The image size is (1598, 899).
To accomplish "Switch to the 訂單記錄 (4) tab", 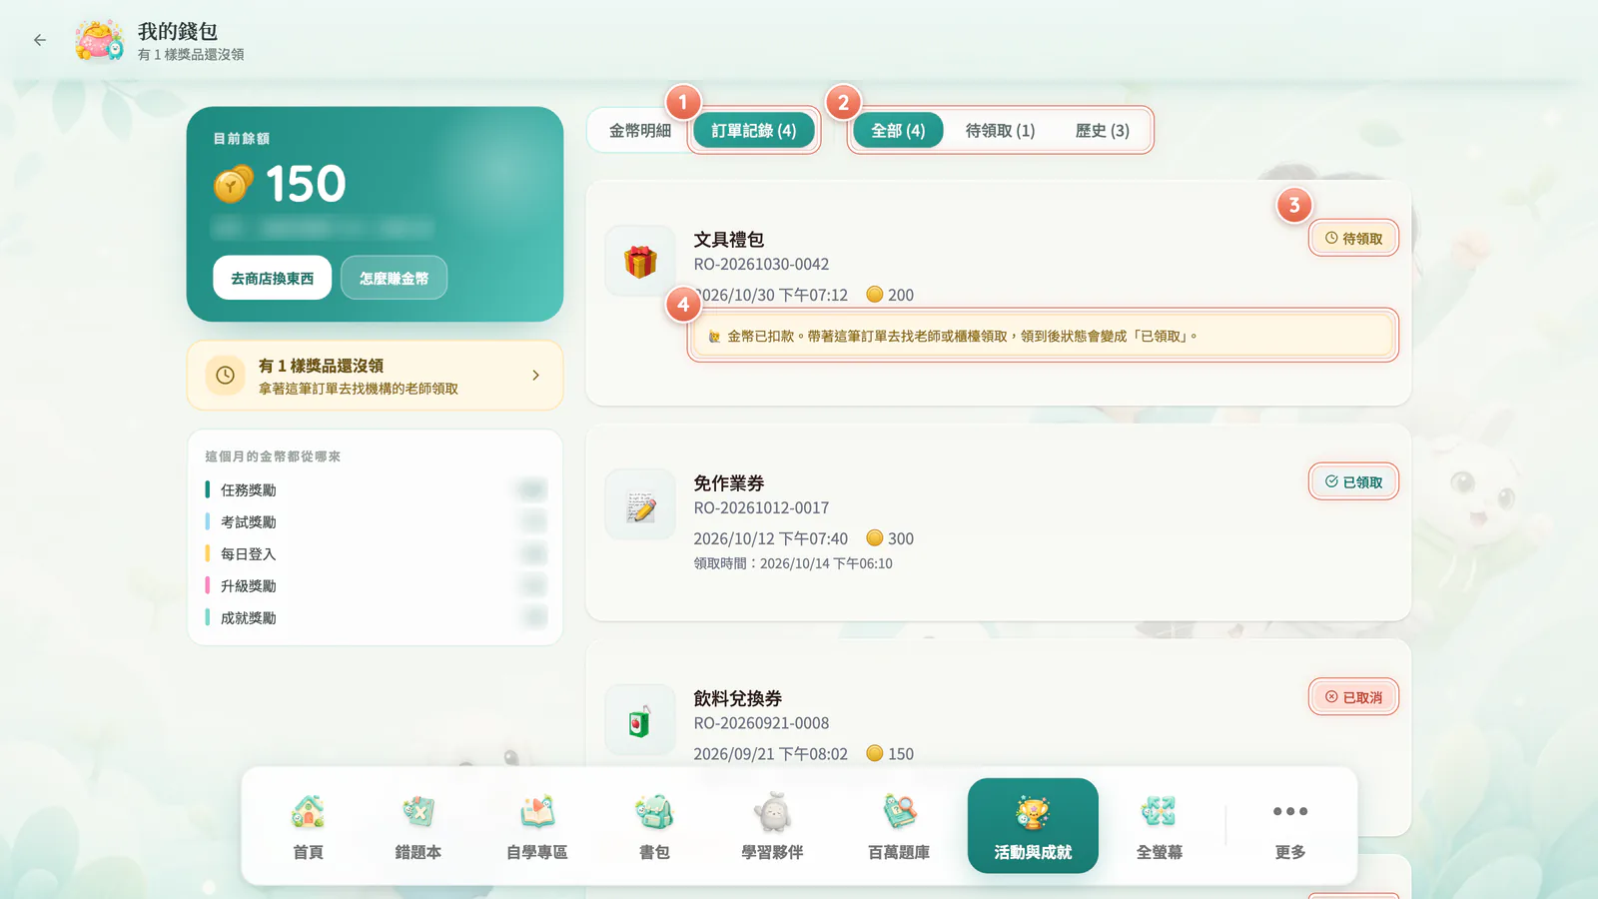I will 754,131.
